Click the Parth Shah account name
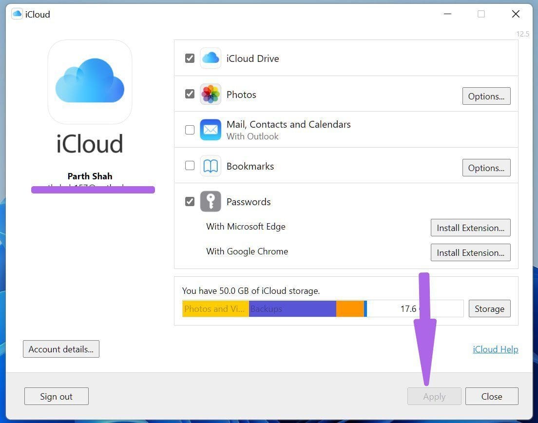This screenshot has width=538, height=423. pyautogui.click(x=90, y=176)
